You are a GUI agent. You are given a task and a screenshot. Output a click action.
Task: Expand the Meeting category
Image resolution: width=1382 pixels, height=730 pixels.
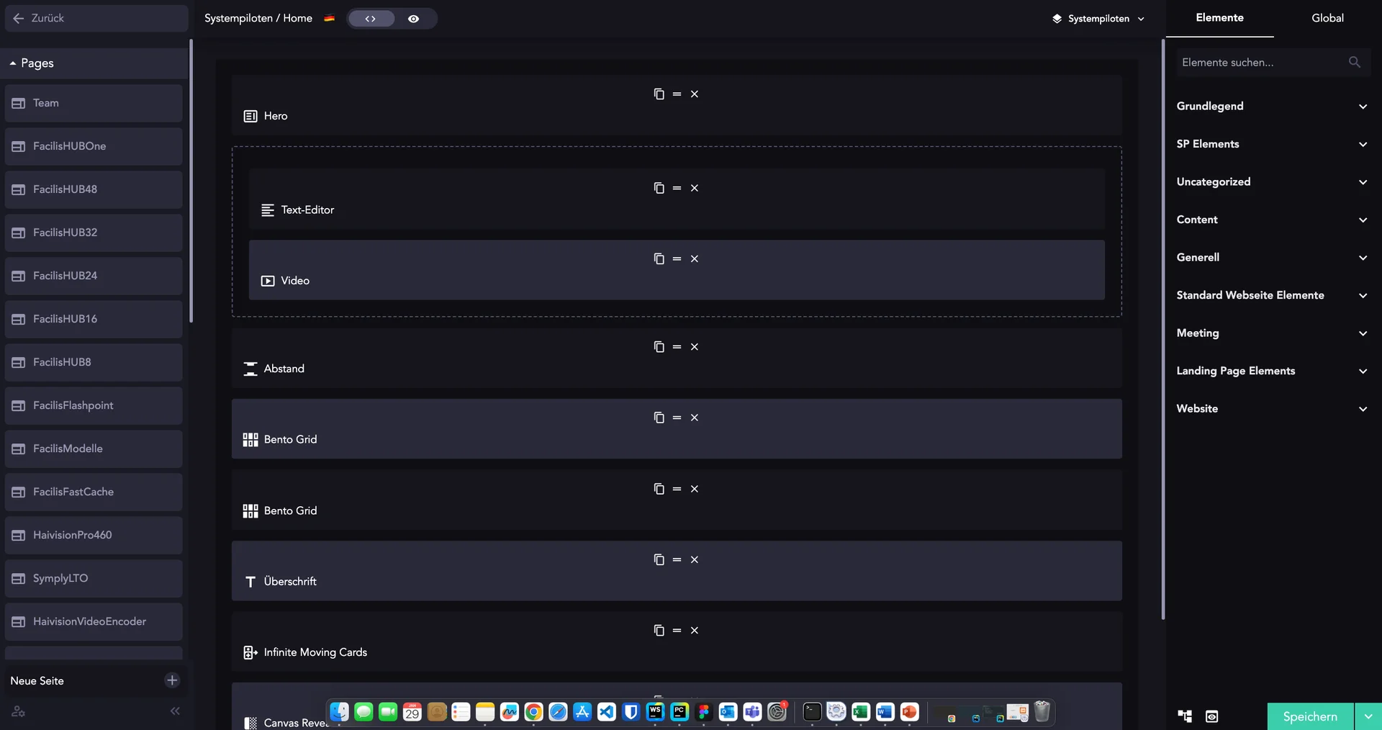point(1272,333)
